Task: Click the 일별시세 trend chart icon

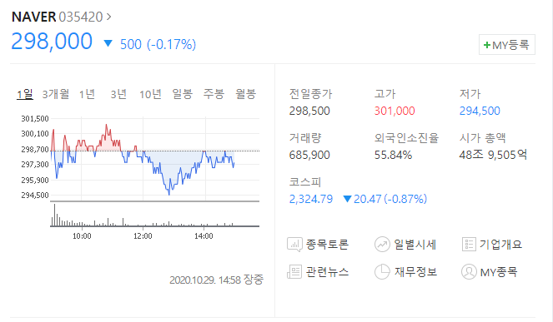Action: (x=382, y=245)
